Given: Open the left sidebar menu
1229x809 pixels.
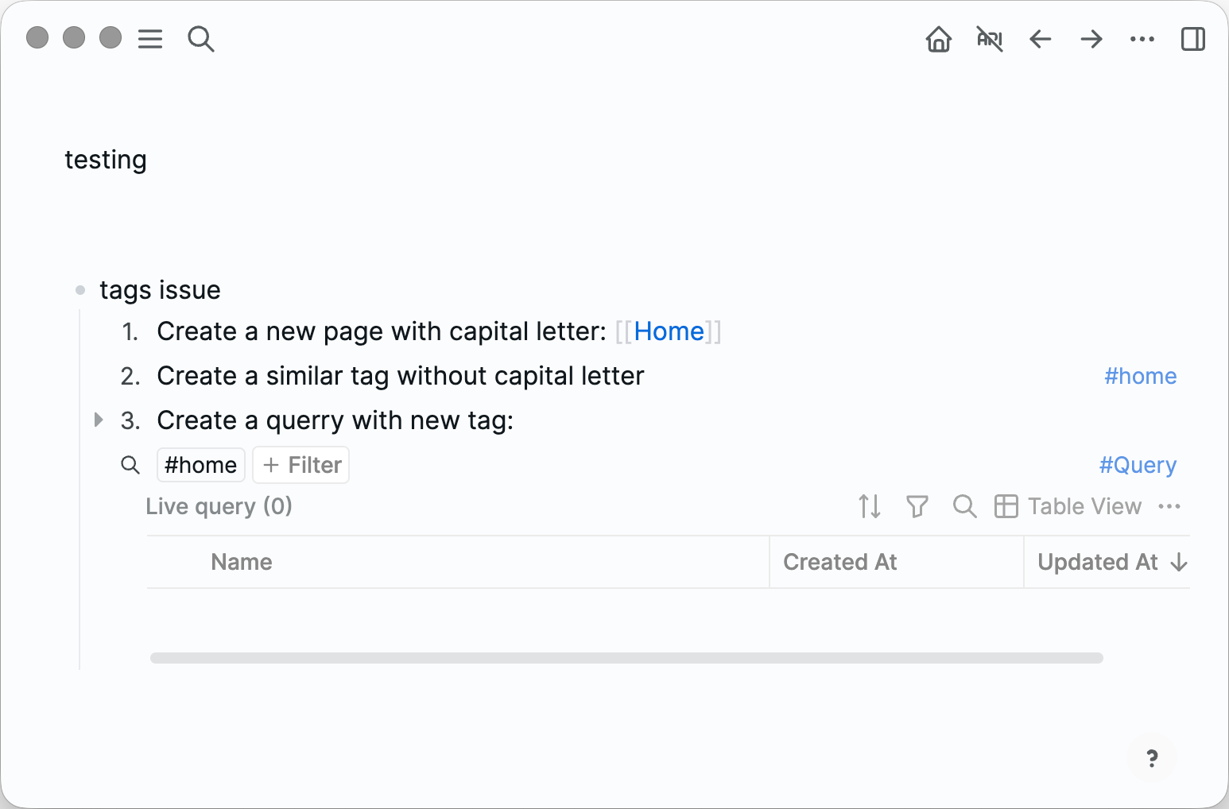Looking at the screenshot, I should tap(150, 39).
